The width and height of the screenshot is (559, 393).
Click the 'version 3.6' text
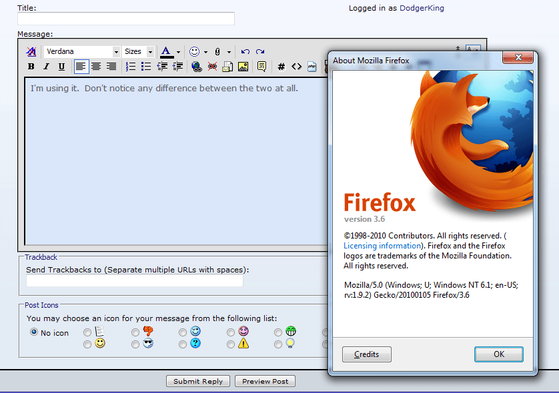pos(364,219)
